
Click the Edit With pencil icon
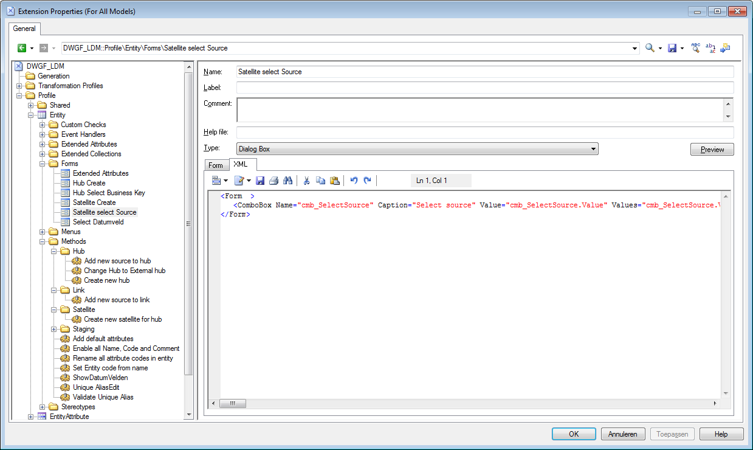(x=239, y=181)
